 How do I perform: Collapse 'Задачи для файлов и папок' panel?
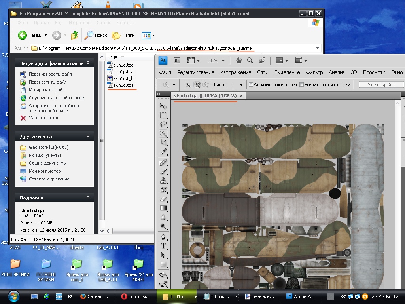pyautogui.click(x=88, y=63)
